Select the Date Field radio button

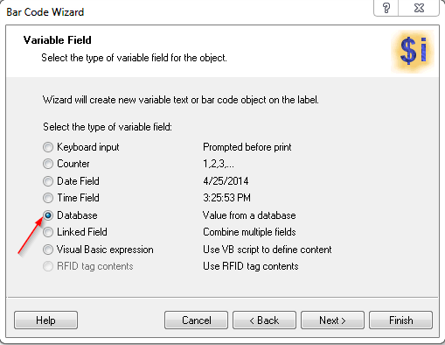[48, 181]
